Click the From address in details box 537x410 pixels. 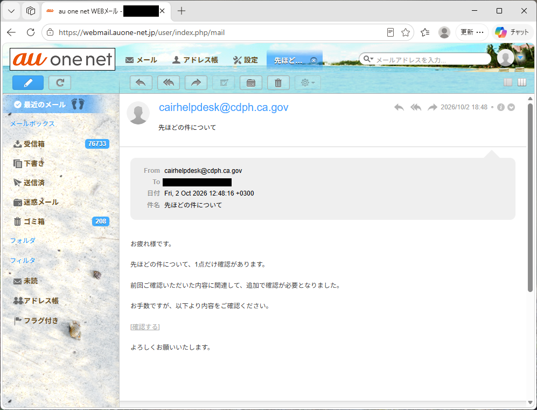click(203, 171)
